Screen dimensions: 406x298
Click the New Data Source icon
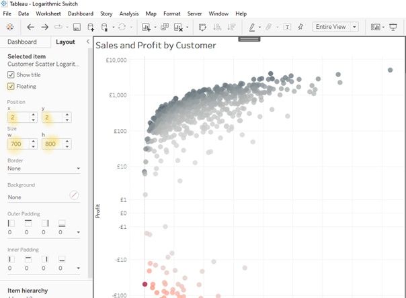point(91,28)
